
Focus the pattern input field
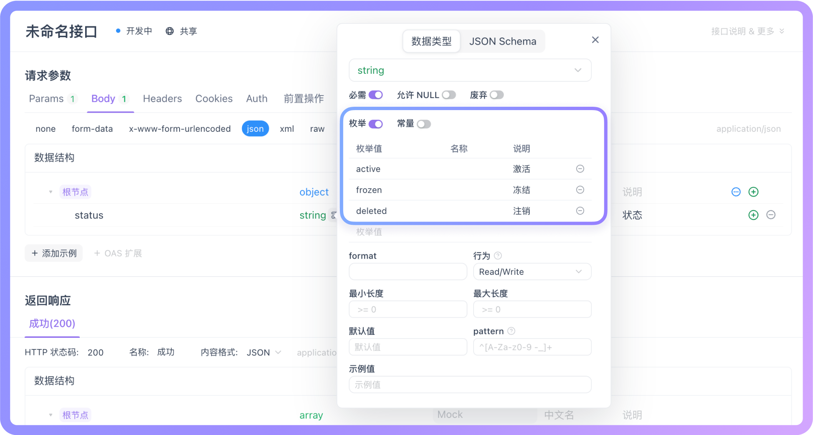coord(532,347)
